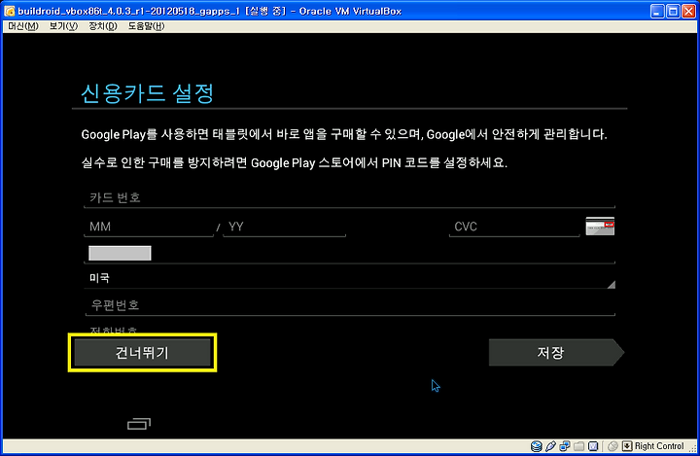The height and width of the screenshot is (456, 700).
Task: Click the 신용카드 설정 heading
Action: [148, 93]
